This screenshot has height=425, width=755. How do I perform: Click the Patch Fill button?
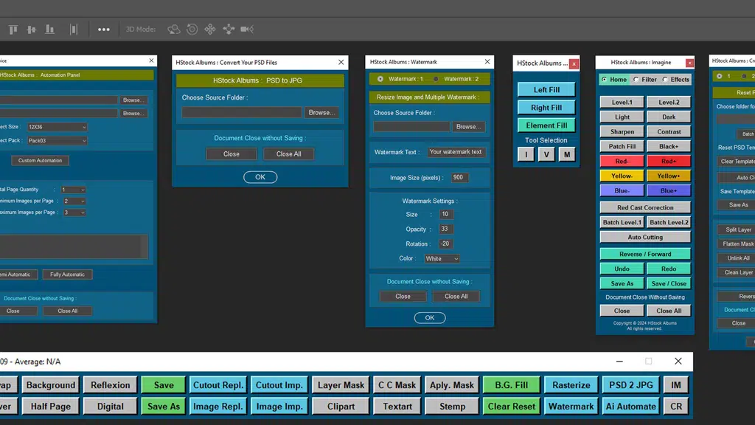tap(622, 147)
